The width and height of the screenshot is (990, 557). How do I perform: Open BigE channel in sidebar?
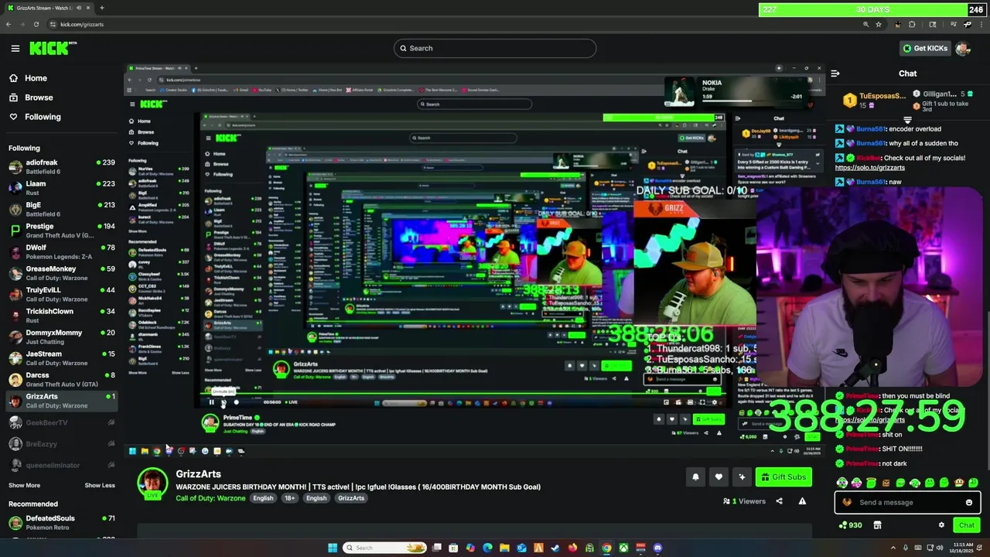point(61,209)
